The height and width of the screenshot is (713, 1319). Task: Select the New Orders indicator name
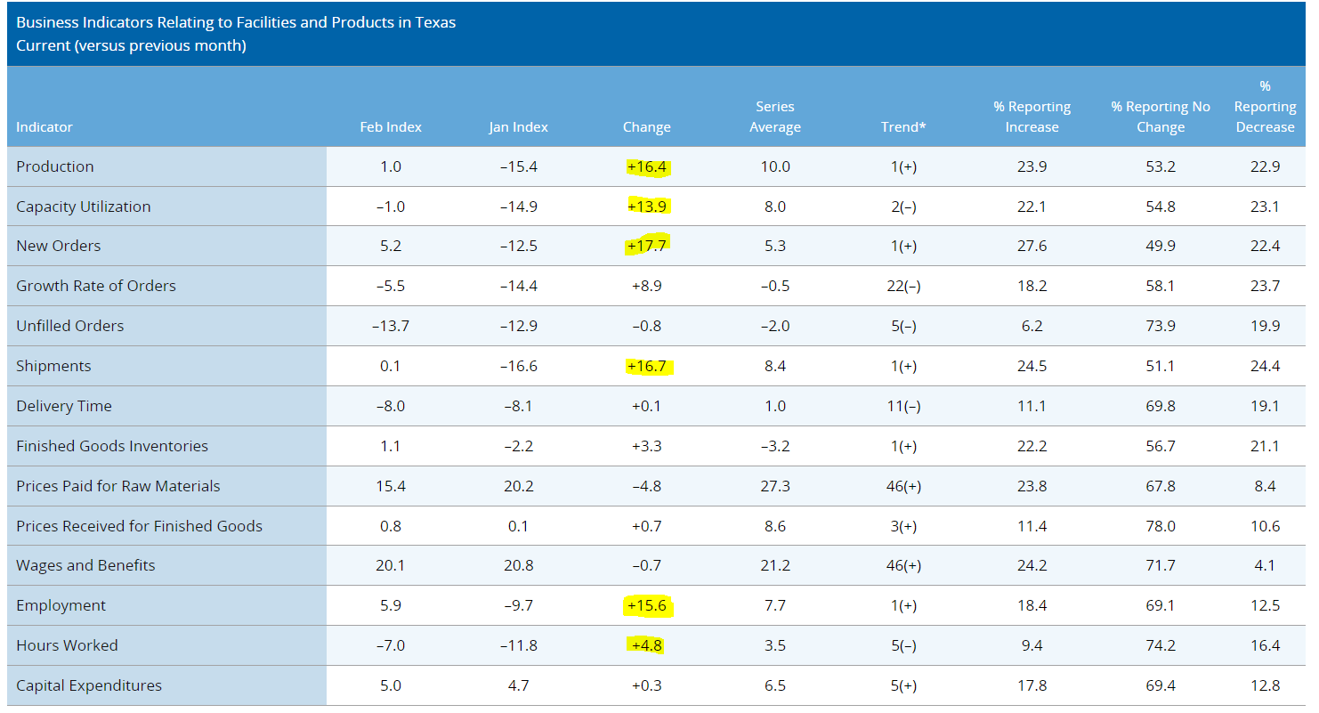coord(59,246)
